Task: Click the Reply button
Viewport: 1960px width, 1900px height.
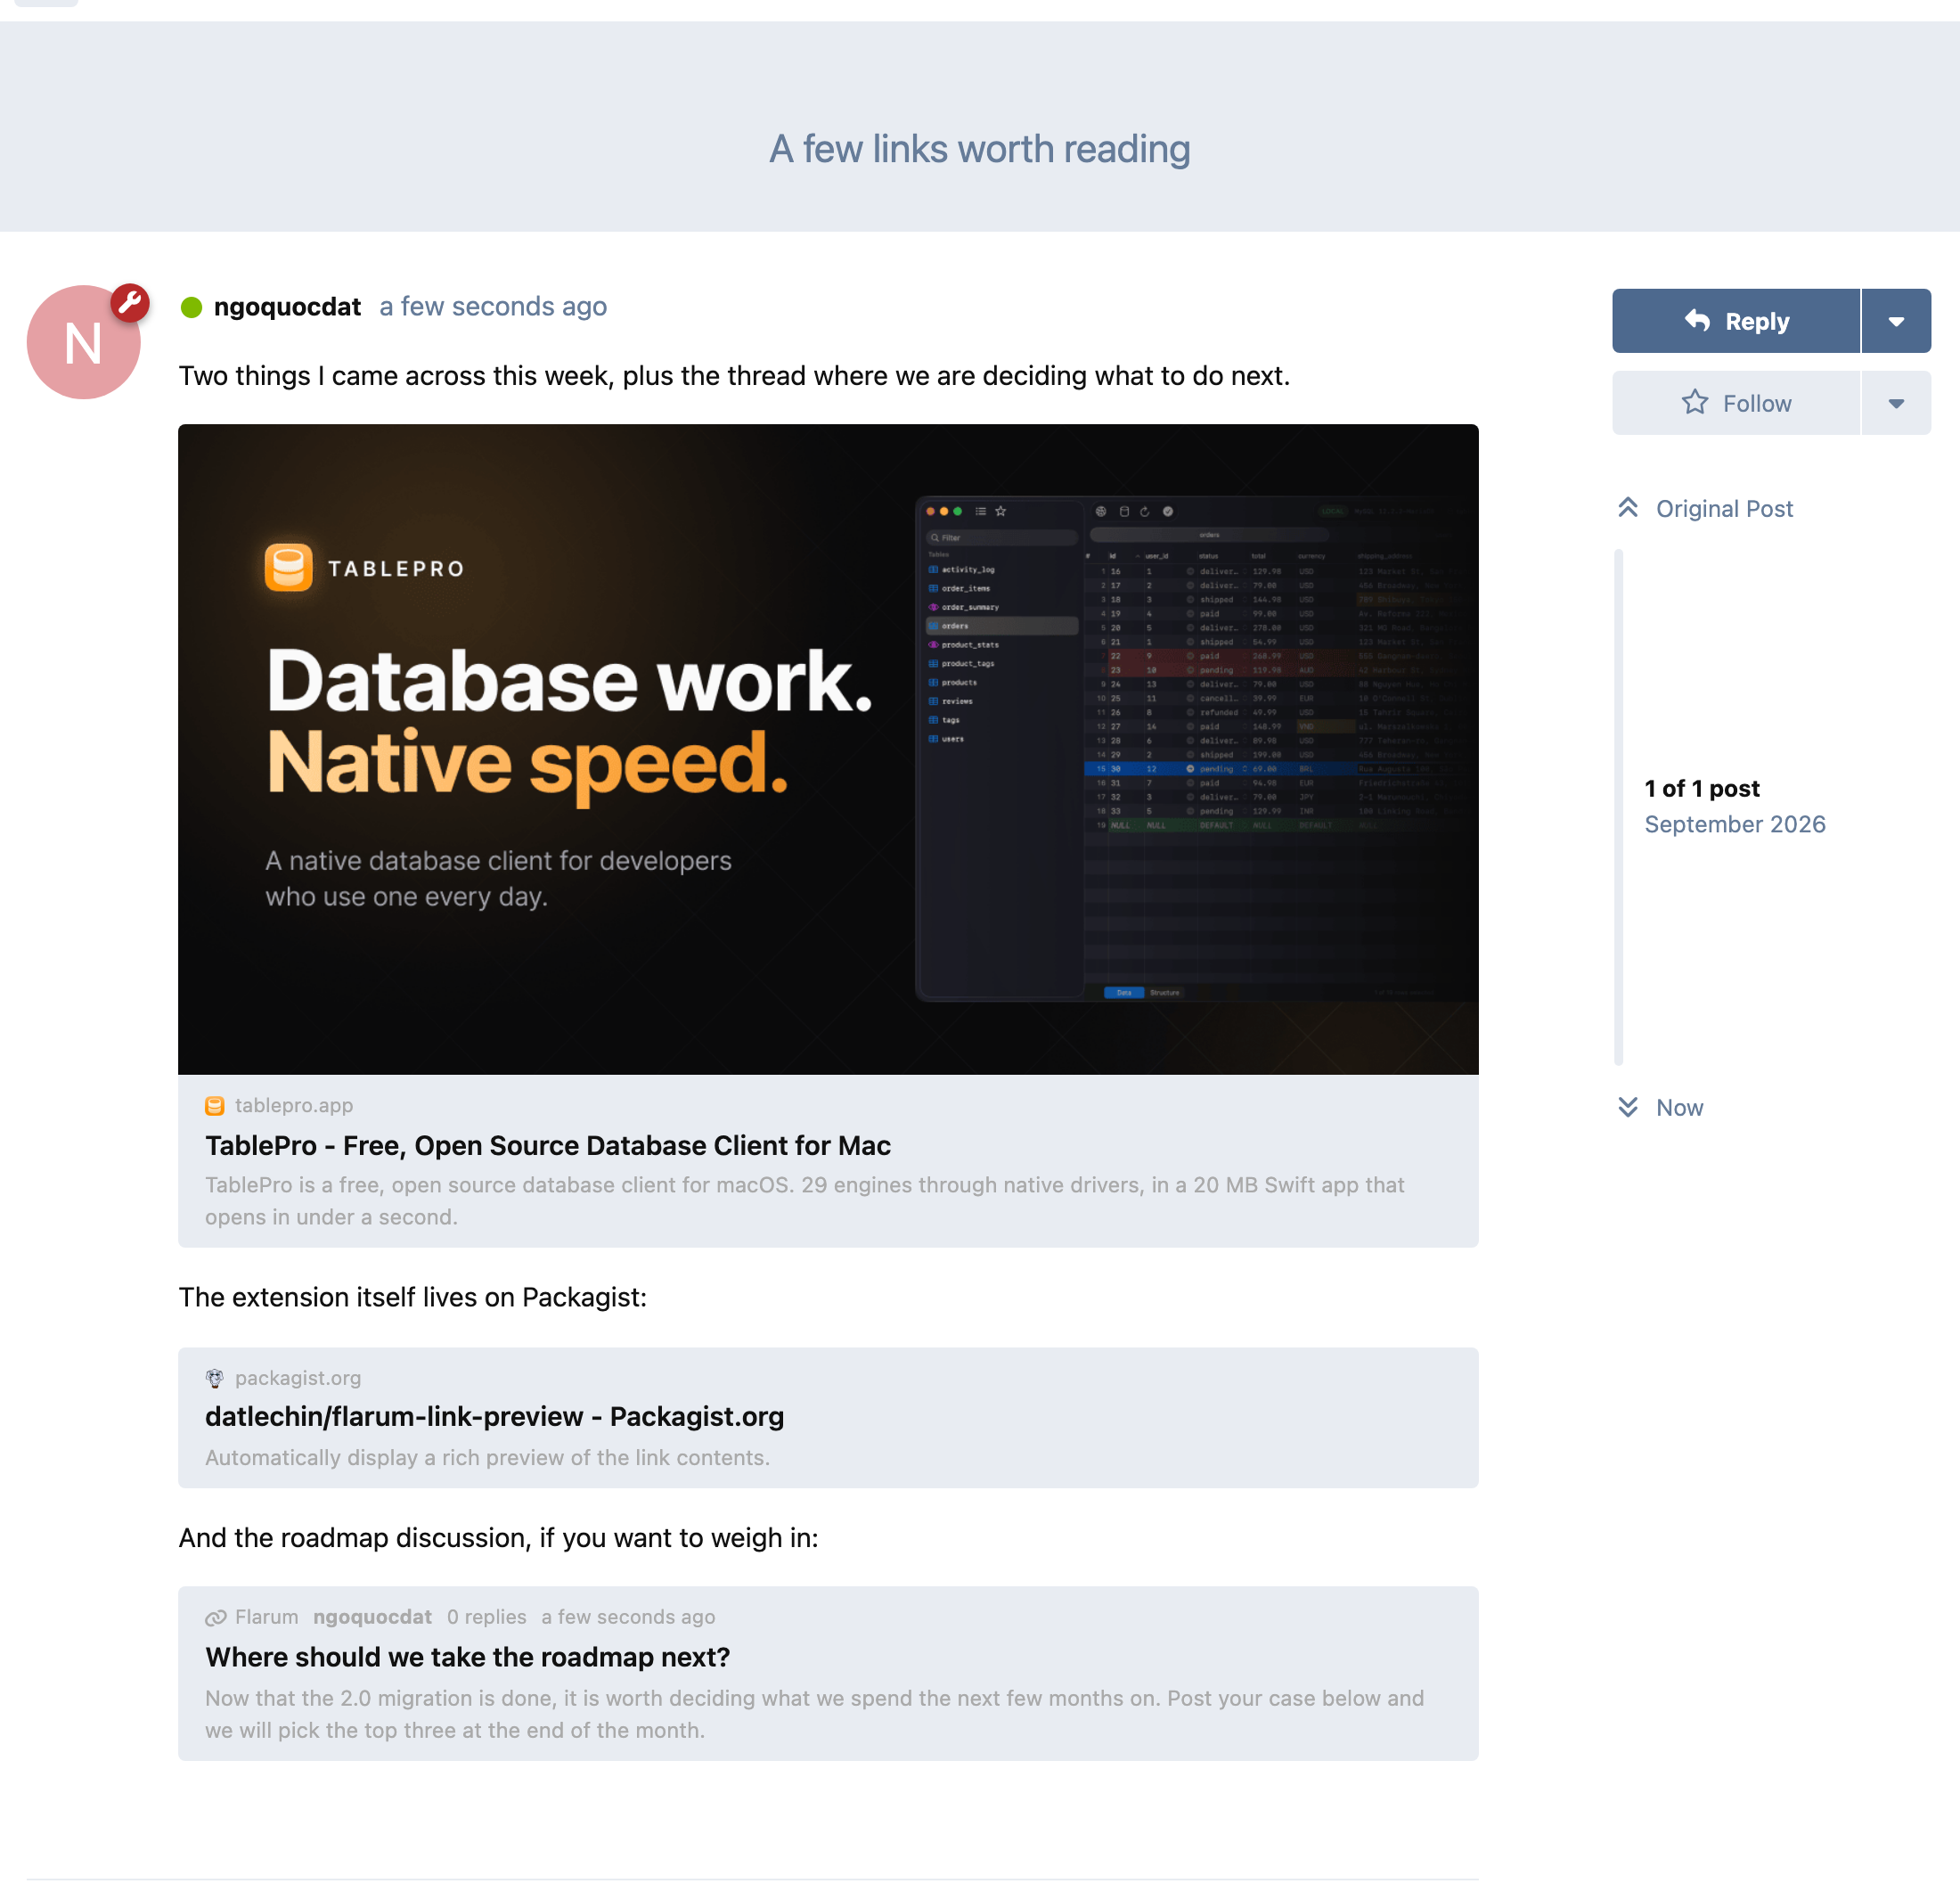Action: (x=1736, y=321)
